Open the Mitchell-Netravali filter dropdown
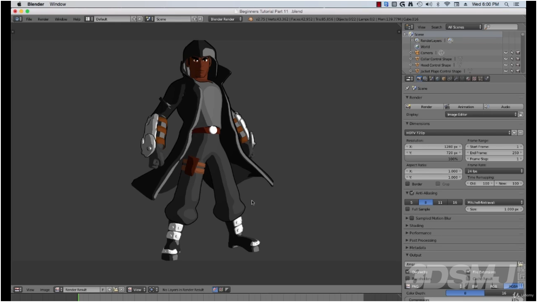 [x=495, y=202]
